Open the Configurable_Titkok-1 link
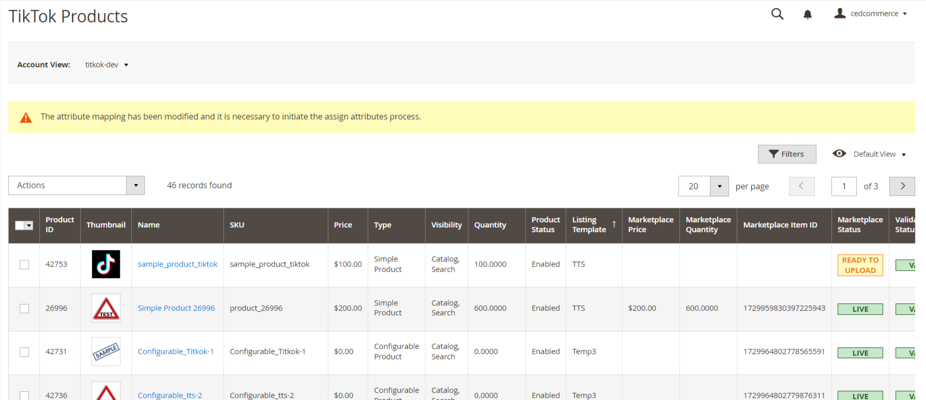 click(x=175, y=351)
